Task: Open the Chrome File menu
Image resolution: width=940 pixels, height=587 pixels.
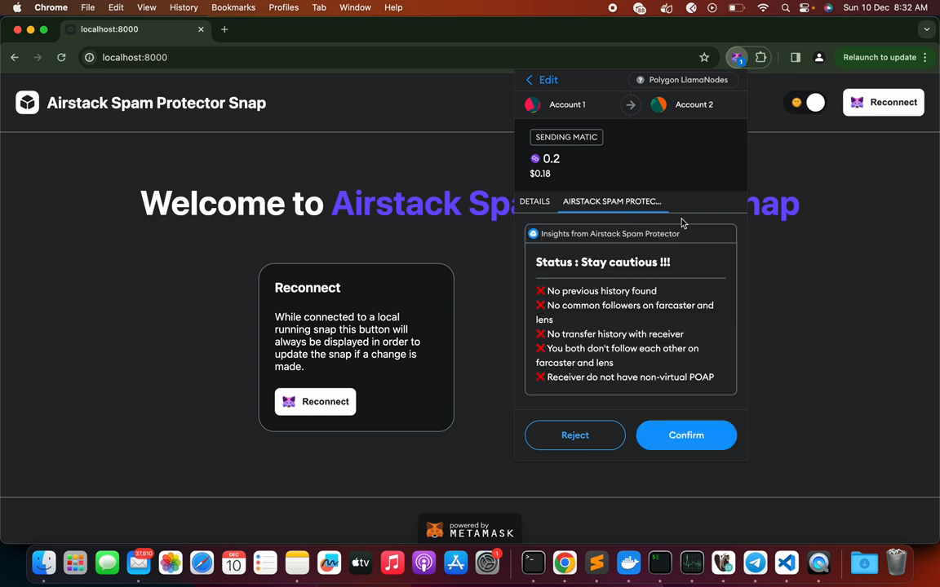Action: 87,8
